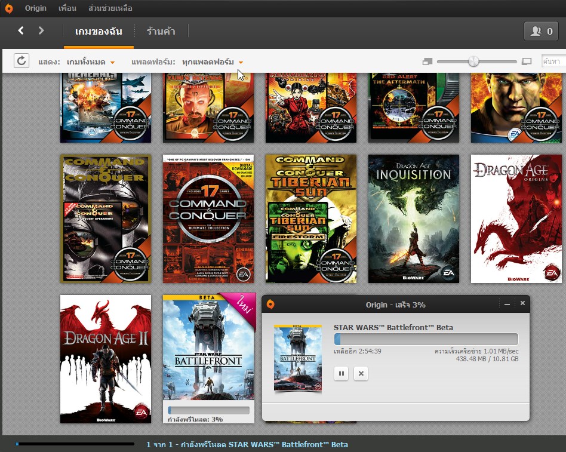Open the เพื่อน (Friends) menu

pyautogui.click(x=67, y=8)
